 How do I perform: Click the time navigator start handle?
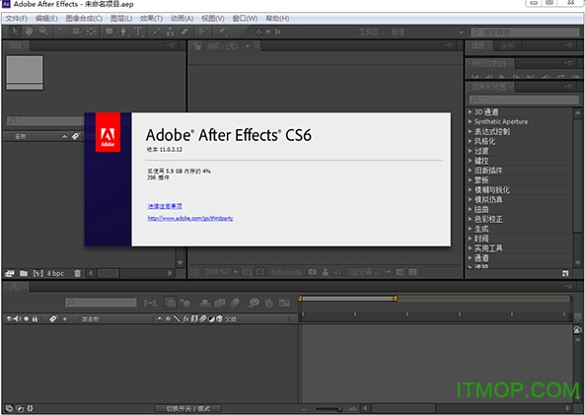(x=300, y=299)
